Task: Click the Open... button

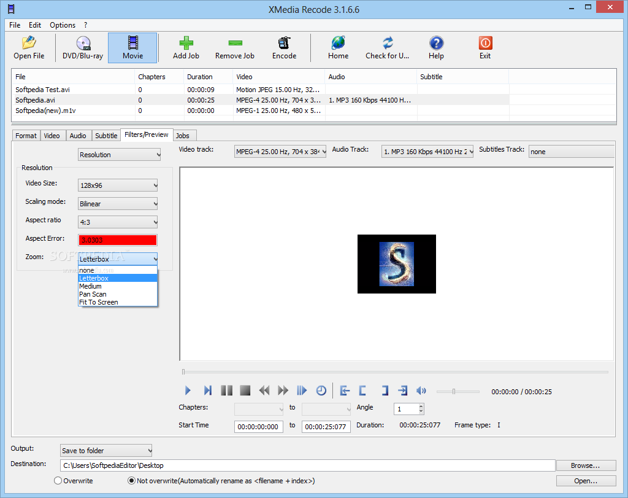Action: click(586, 481)
